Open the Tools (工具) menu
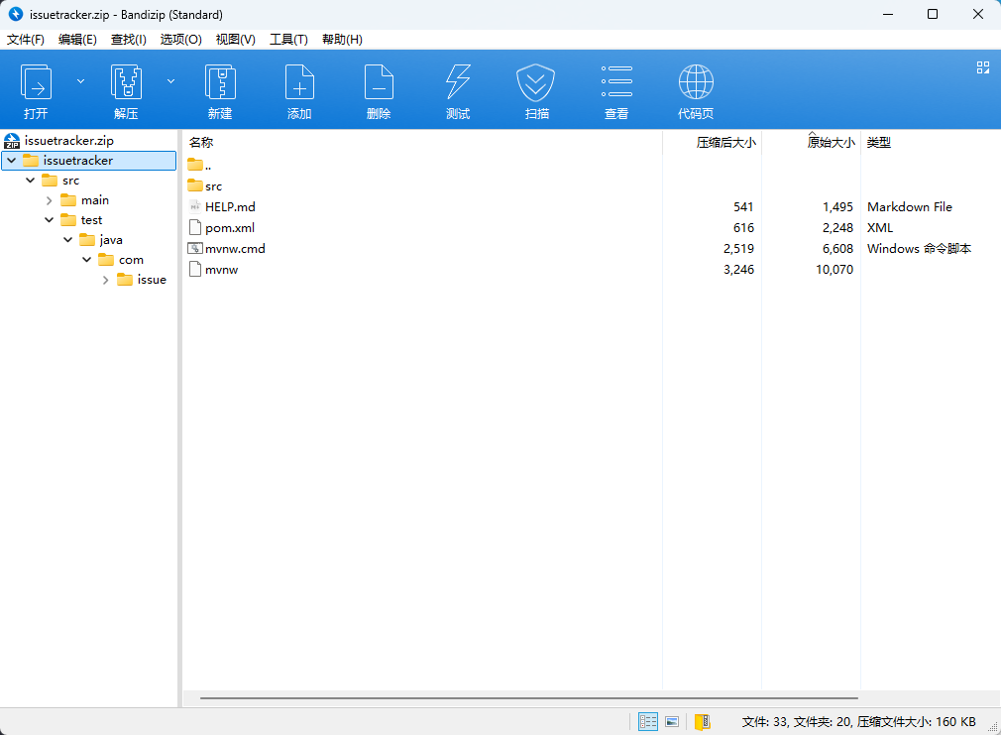This screenshot has height=735, width=1001. pyautogui.click(x=288, y=40)
